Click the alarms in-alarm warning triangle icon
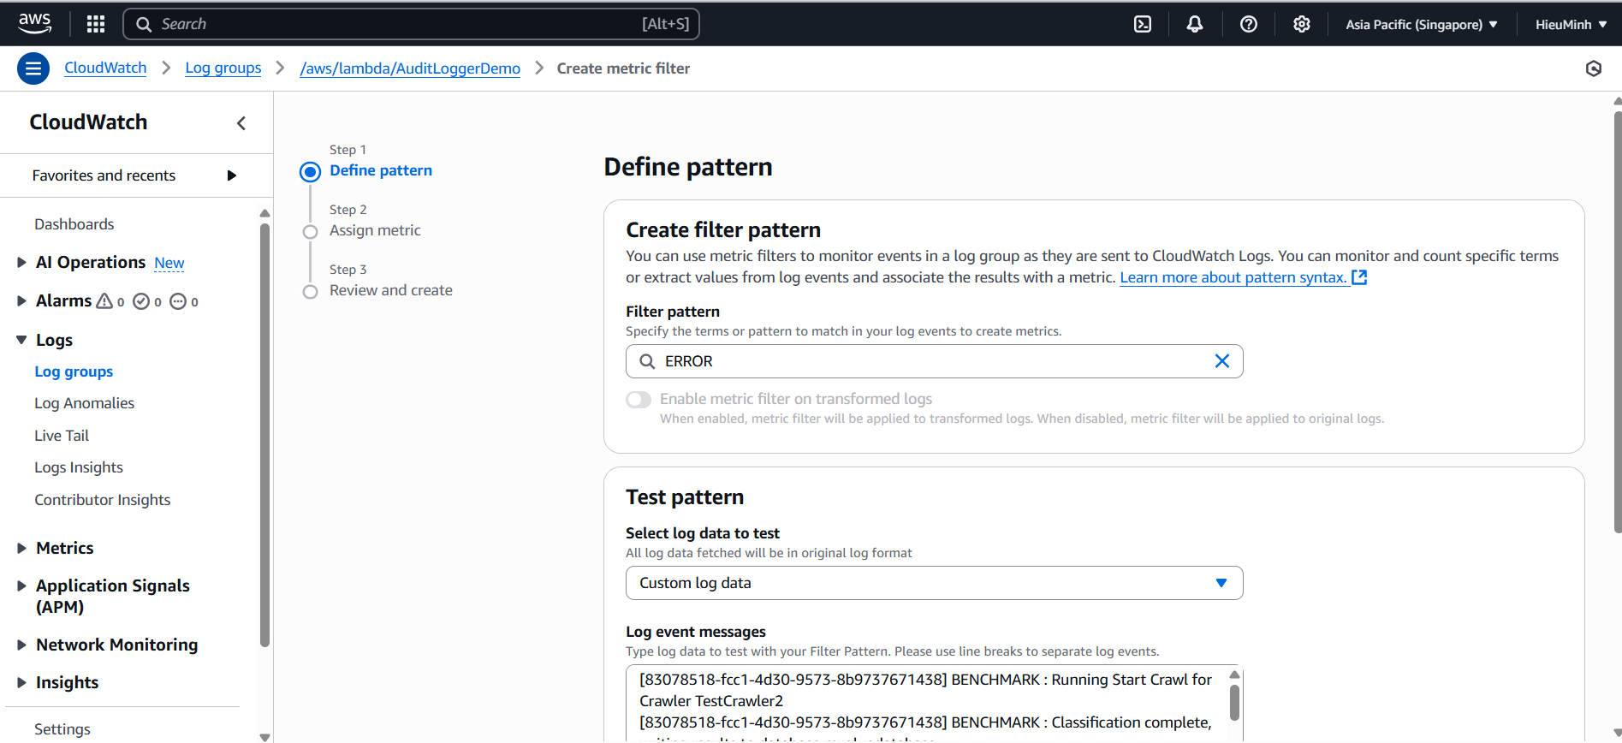The image size is (1622, 743). point(104,301)
